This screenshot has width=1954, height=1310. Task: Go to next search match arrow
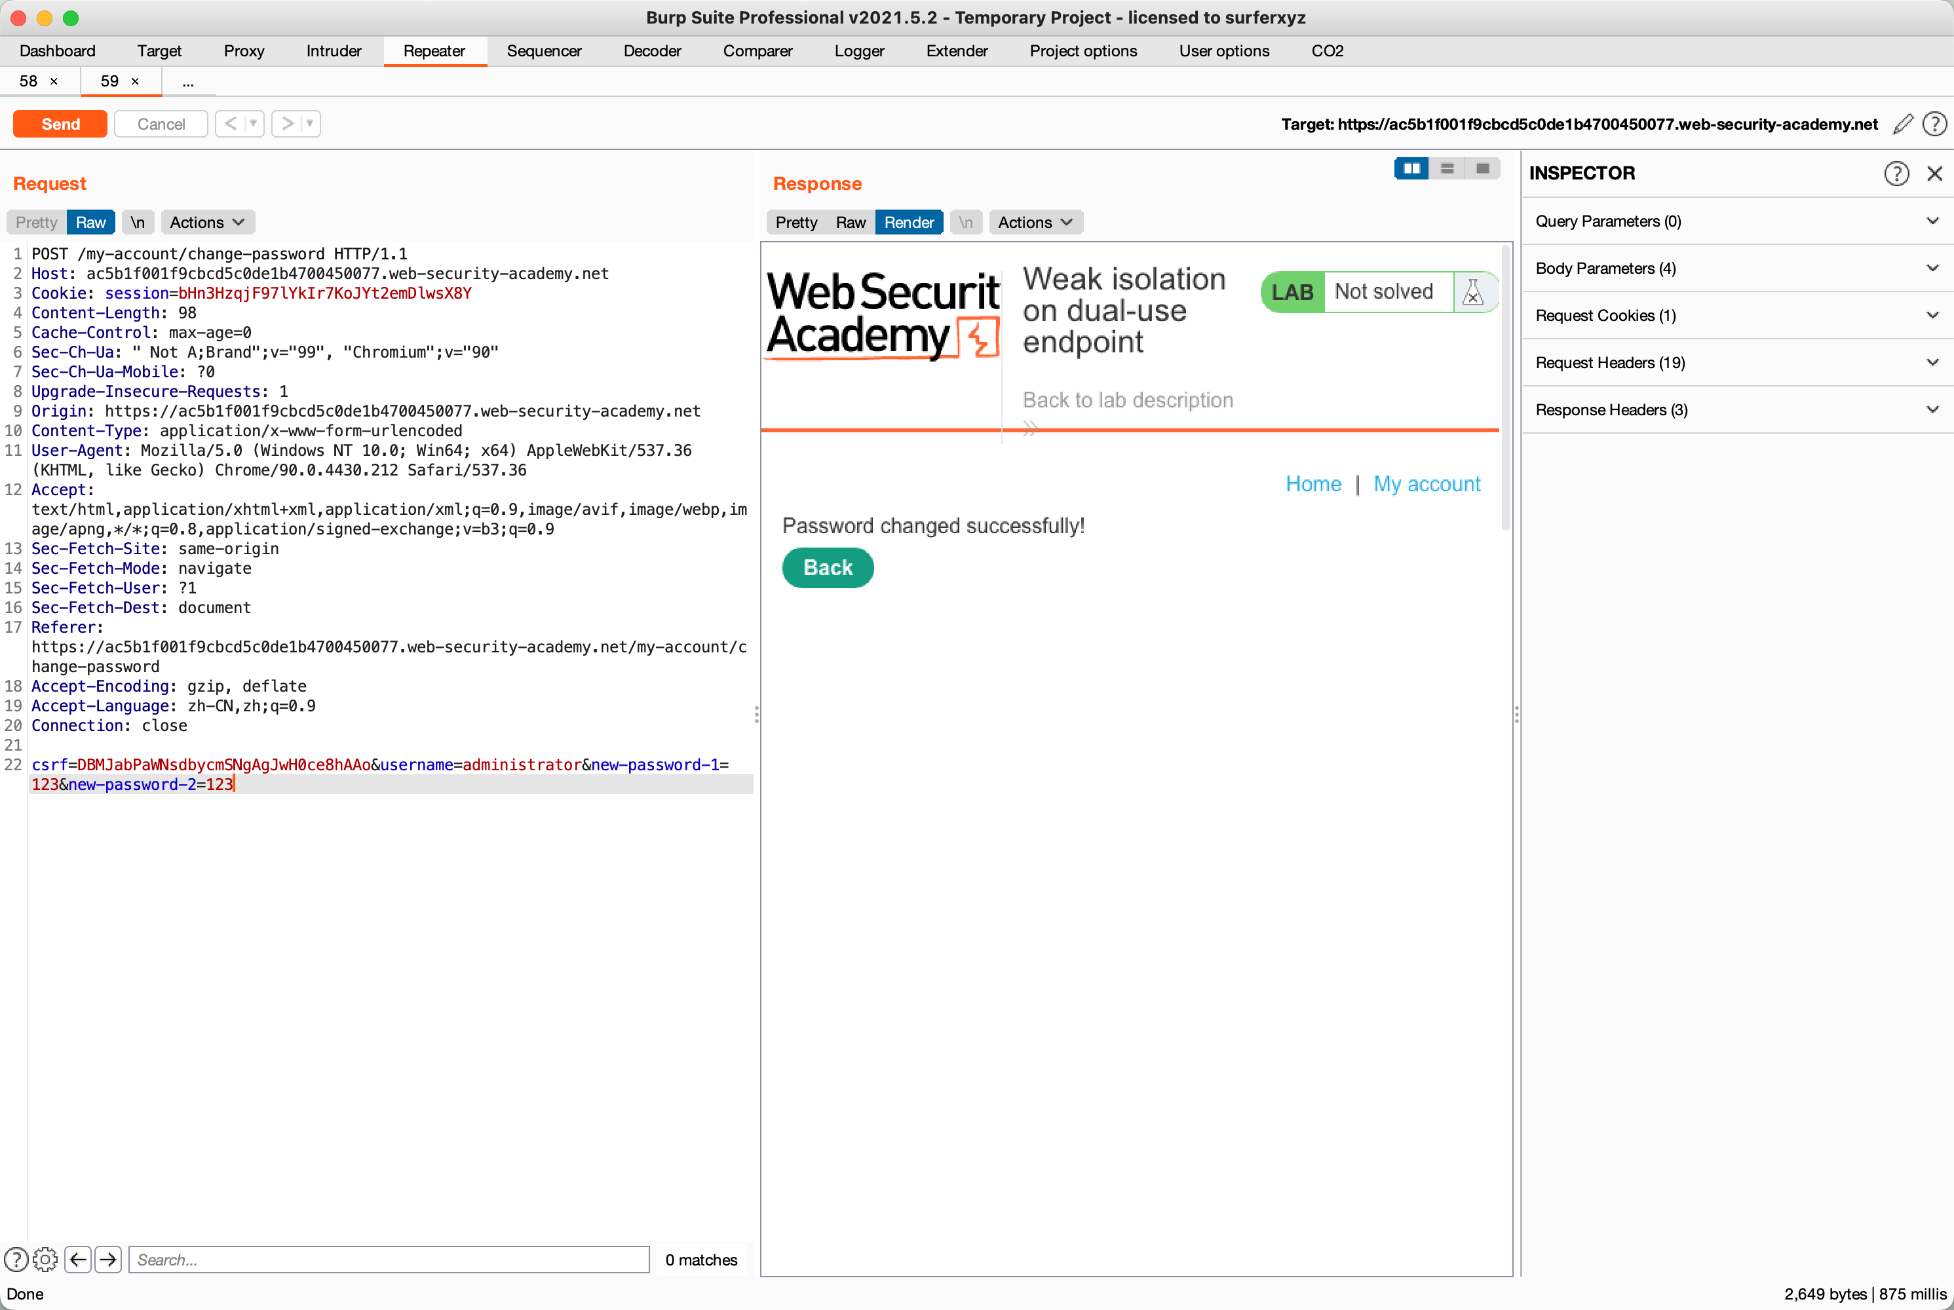pos(108,1259)
